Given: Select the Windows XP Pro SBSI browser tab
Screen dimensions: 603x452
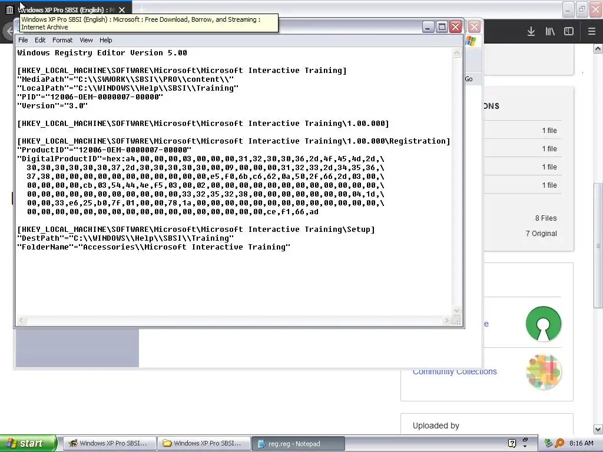Looking at the screenshot, I should coord(65,9).
